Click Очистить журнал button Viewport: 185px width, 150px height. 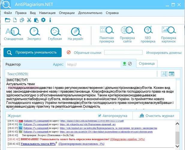pos(156,116)
